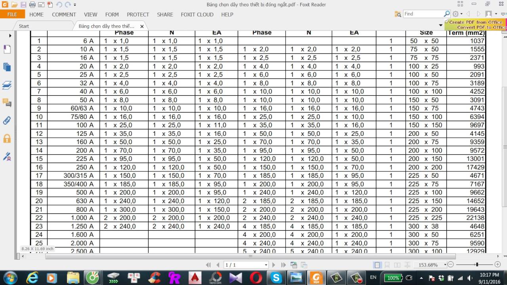Open a file with the folder icon
The image size is (507, 285).
click(x=14, y=5)
